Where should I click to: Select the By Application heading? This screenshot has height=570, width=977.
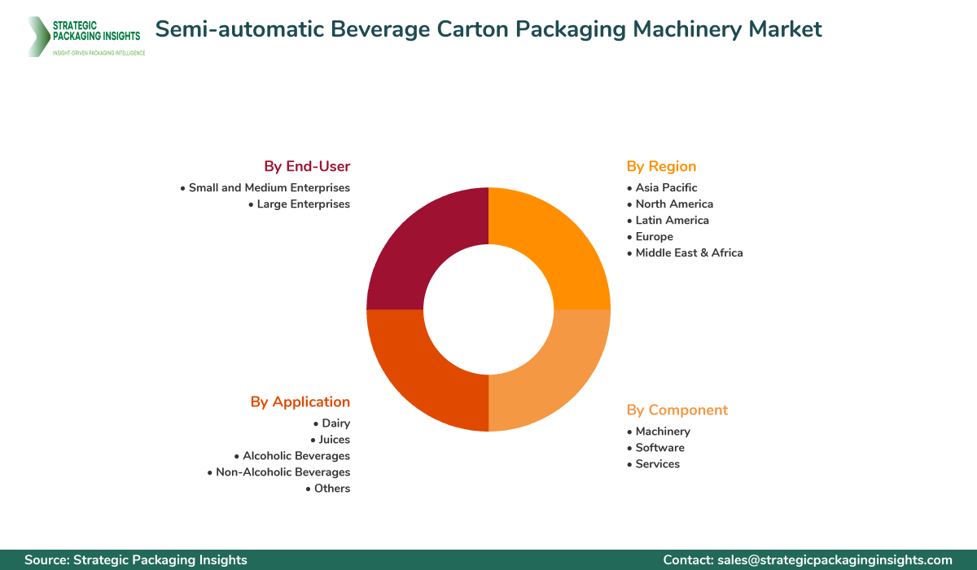pos(300,401)
